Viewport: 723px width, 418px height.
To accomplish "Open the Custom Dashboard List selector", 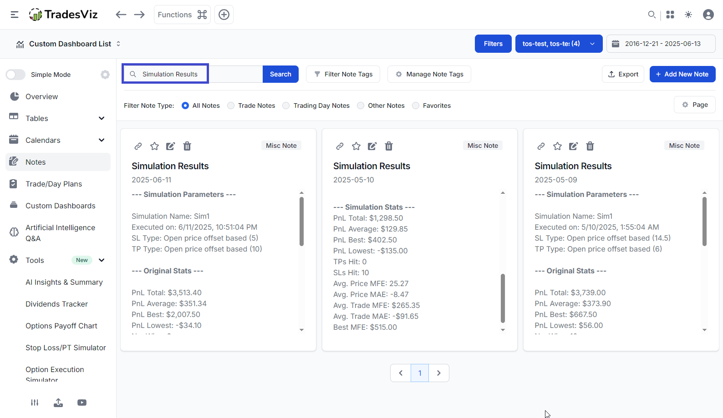I will 70,44.
